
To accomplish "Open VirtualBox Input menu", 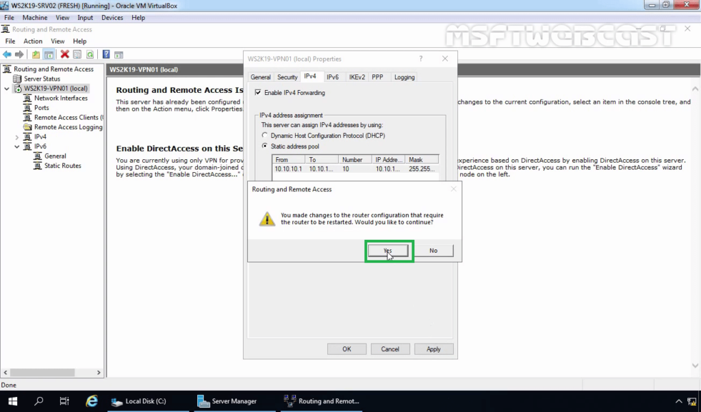I will tap(85, 17).
